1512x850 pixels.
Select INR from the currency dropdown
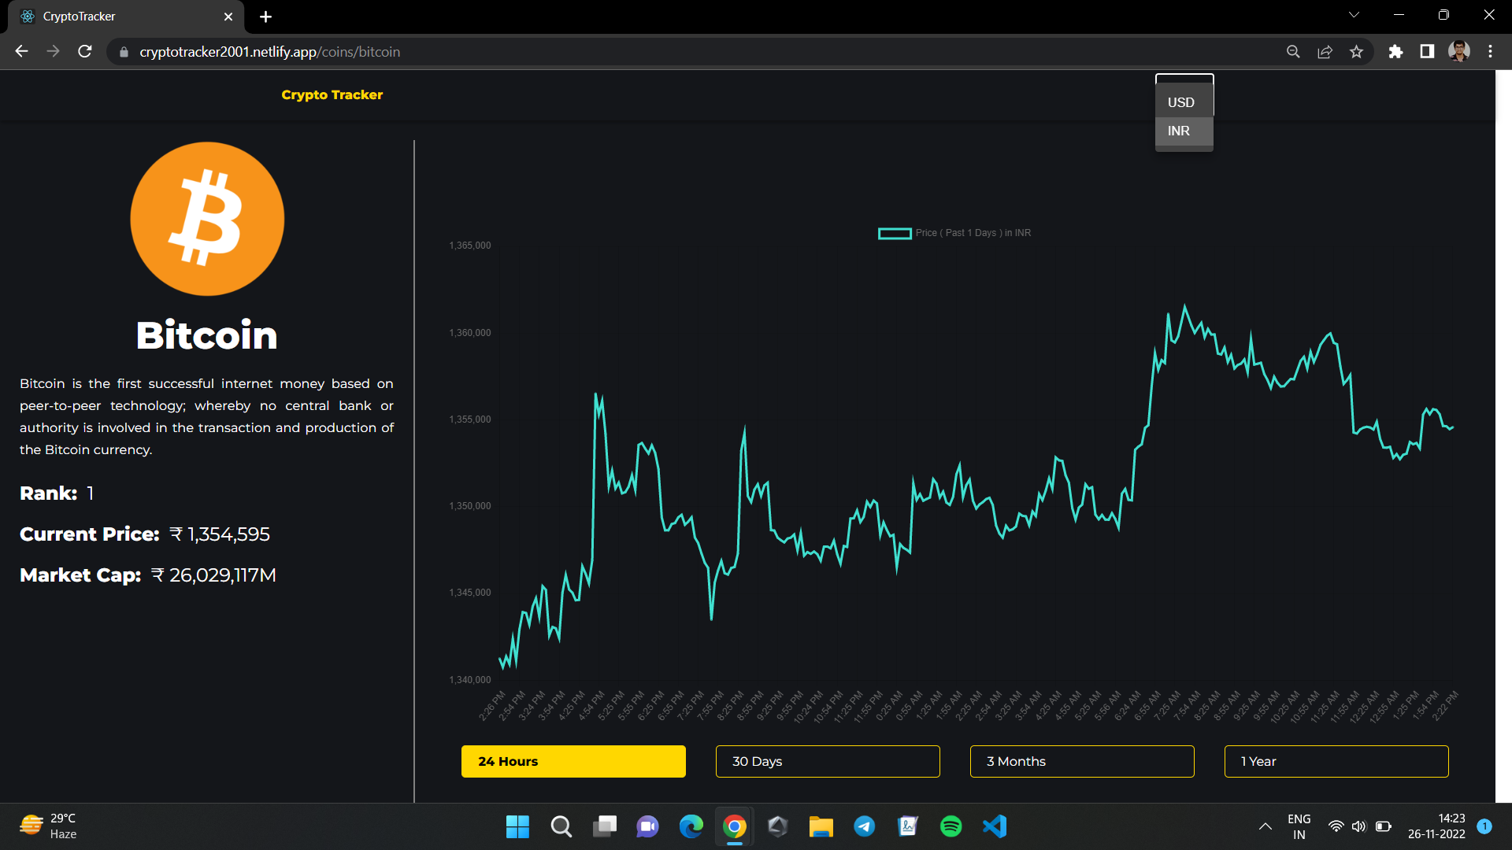(x=1178, y=131)
